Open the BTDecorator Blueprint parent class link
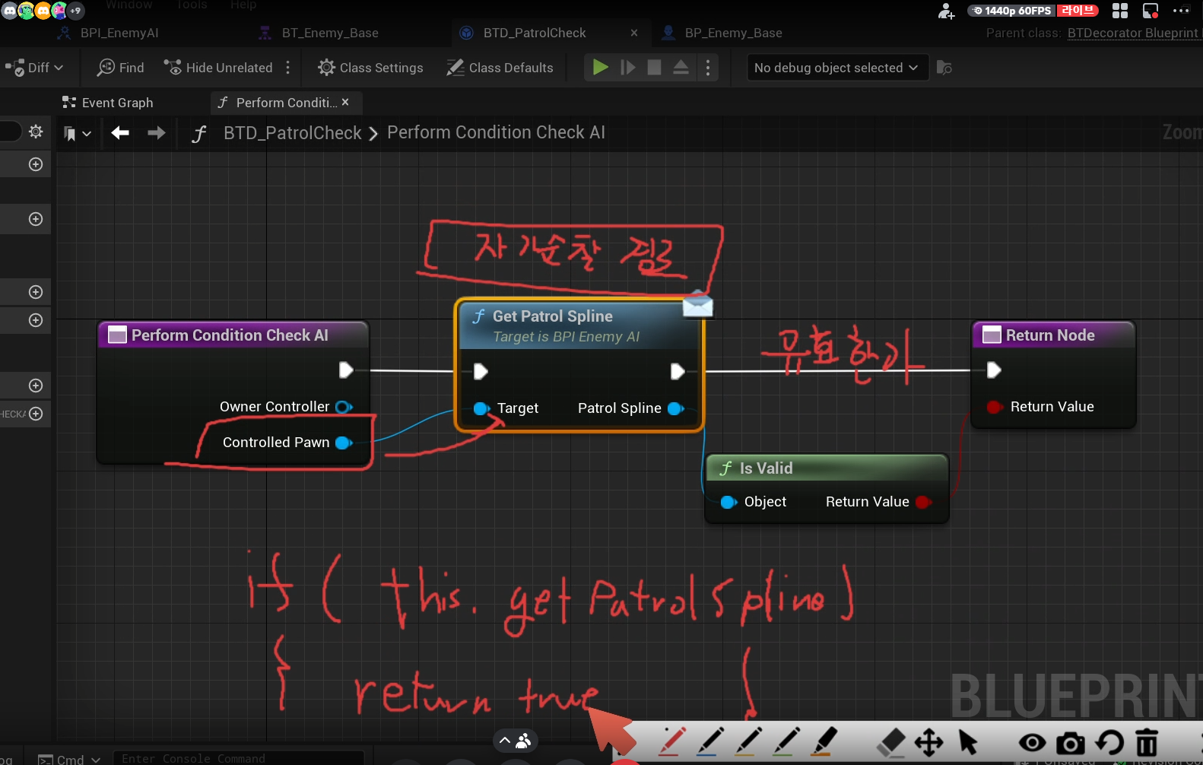 (x=1132, y=33)
